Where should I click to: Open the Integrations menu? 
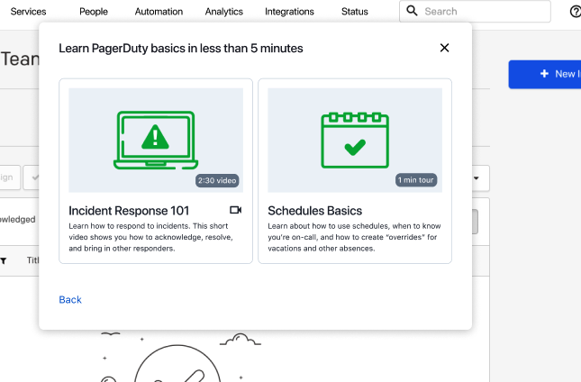[289, 12]
